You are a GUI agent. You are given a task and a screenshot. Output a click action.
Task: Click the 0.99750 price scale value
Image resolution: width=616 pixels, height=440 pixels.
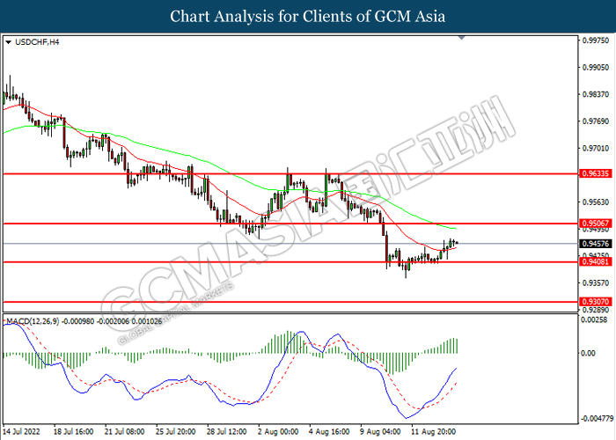coord(596,40)
